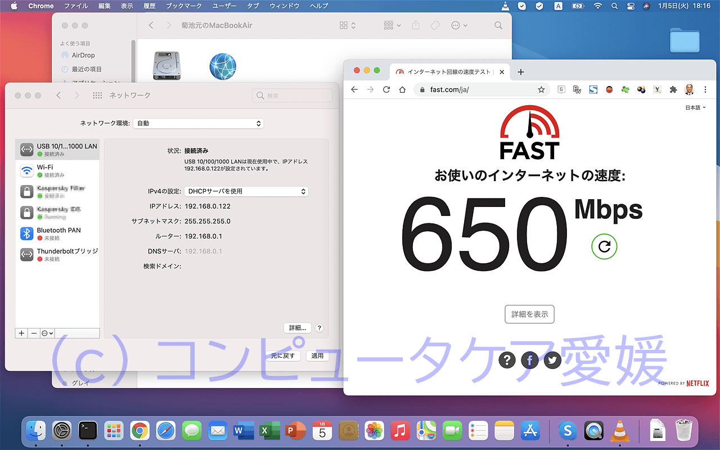
Task: Click the Chrome home button
Action: [402, 89]
